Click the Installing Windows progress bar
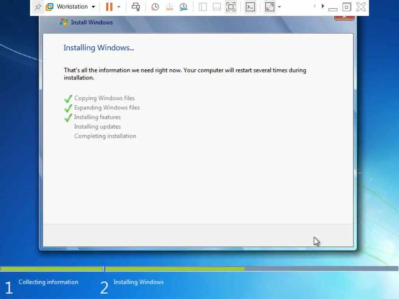 (252, 269)
